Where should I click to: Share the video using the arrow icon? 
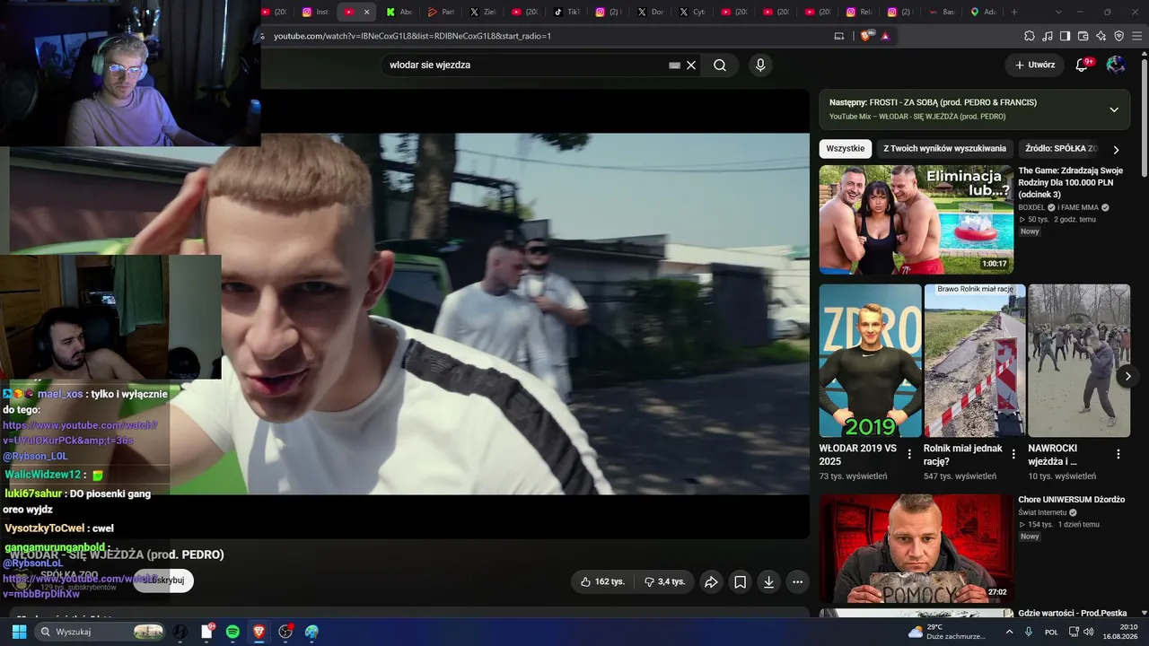(x=711, y=581)
